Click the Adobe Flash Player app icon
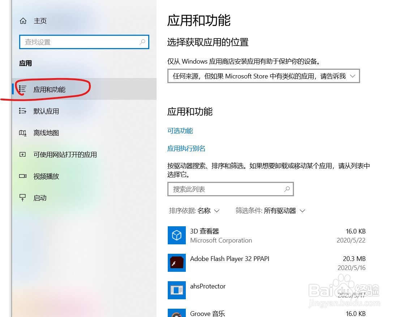This screenshot has width=402, height=317. [x=177, y=262]
